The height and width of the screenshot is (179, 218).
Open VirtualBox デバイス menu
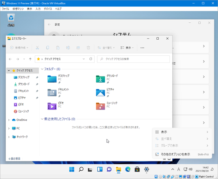click(x=48, y=9)
